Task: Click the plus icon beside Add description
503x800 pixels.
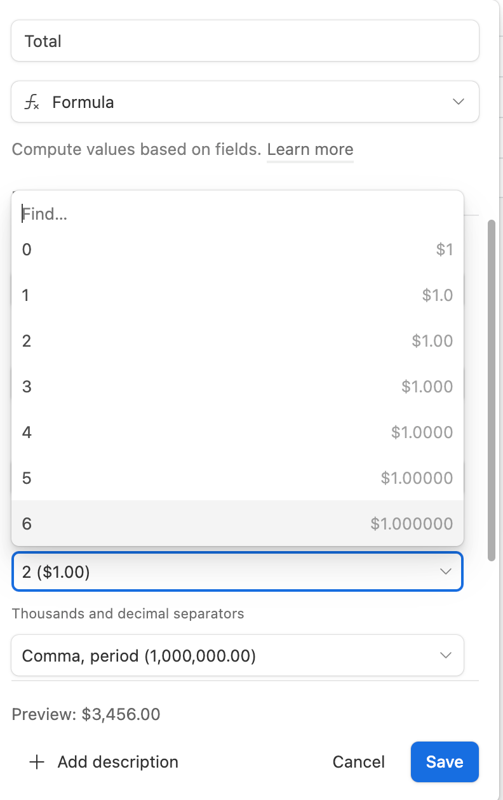Action: point(37,762)
